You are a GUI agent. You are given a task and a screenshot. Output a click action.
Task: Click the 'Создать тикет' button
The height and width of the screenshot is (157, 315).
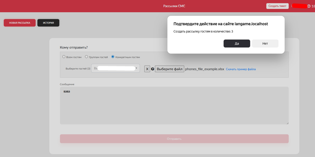[277, 6]
